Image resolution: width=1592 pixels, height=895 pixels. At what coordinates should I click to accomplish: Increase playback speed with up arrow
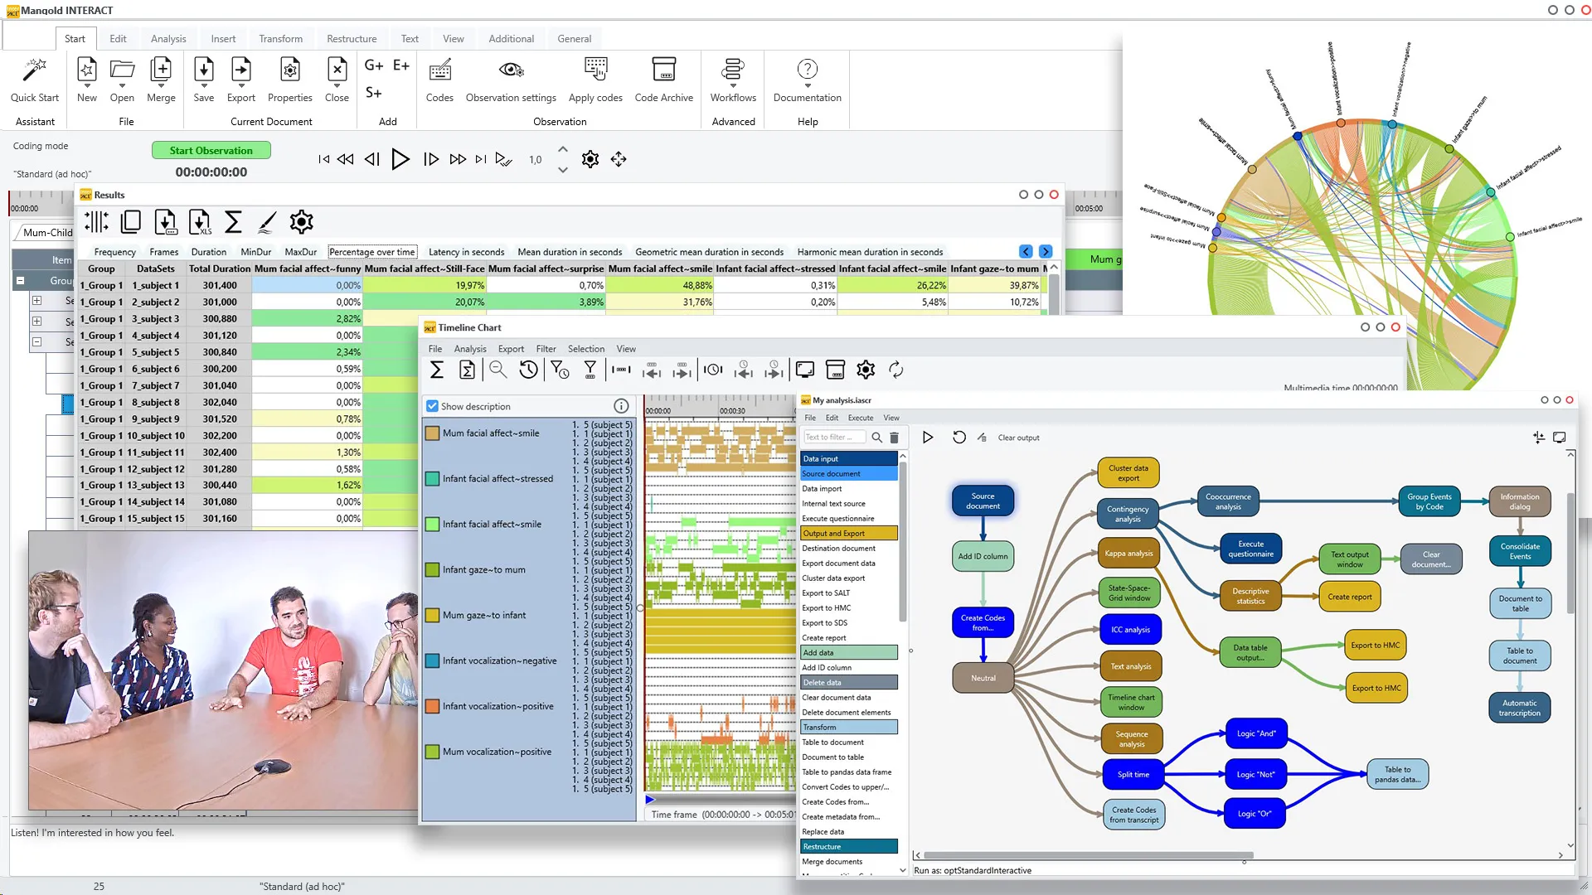(563, 149)
